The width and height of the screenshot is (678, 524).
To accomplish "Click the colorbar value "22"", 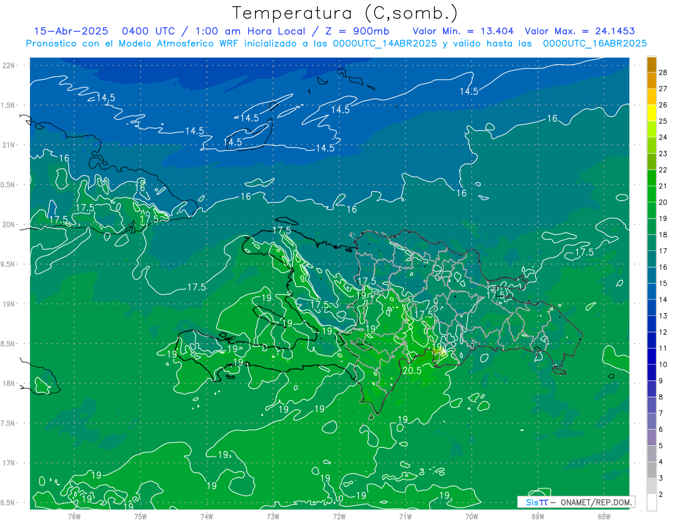I will pos(663,170).
